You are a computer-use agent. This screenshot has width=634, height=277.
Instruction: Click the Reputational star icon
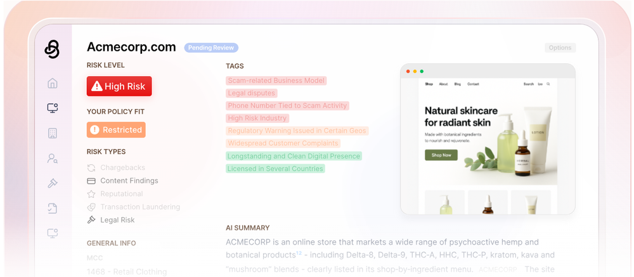tap(91, 194)
